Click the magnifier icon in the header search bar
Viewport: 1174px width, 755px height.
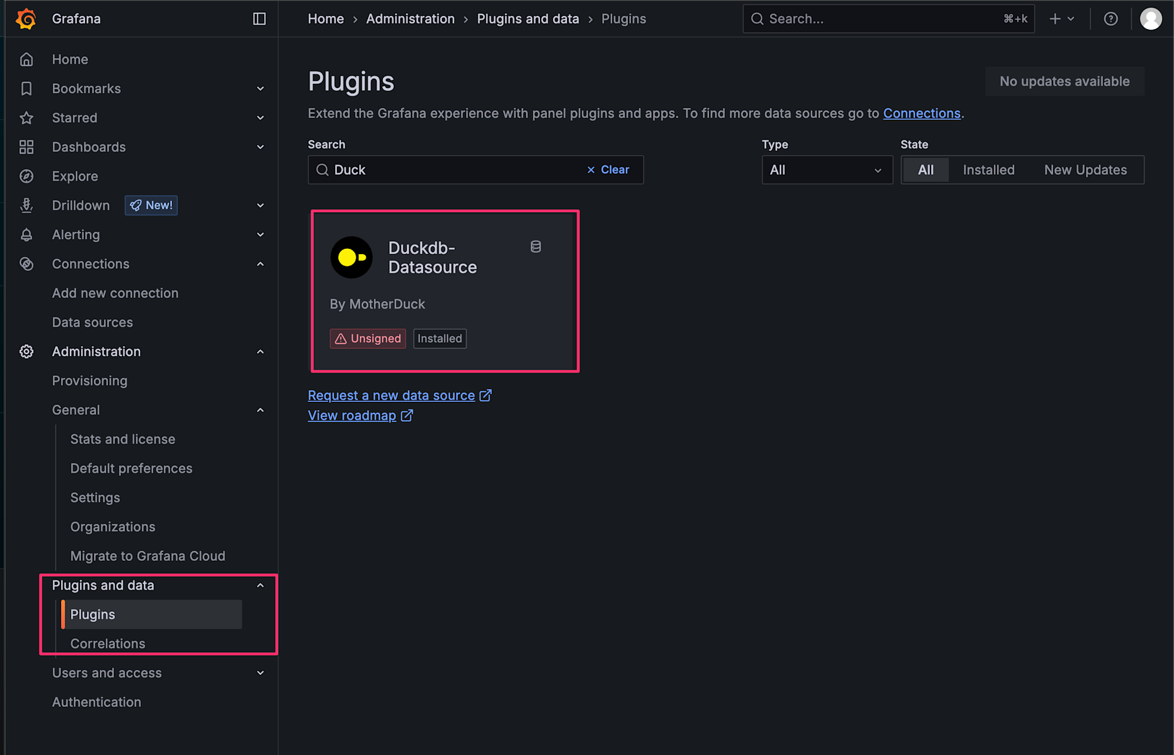tap(757, 19)
